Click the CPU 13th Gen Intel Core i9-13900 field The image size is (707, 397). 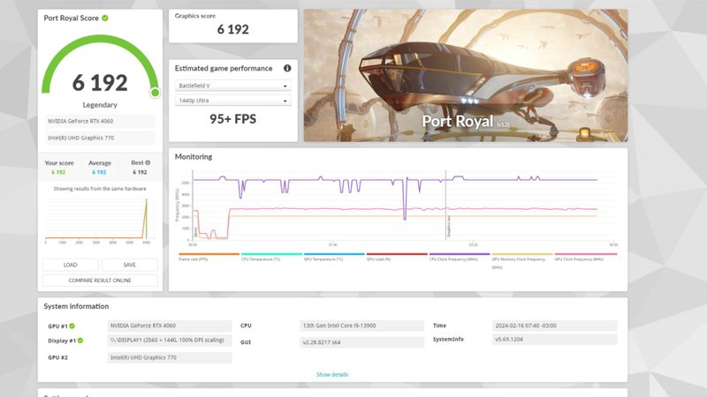[361, 326]
